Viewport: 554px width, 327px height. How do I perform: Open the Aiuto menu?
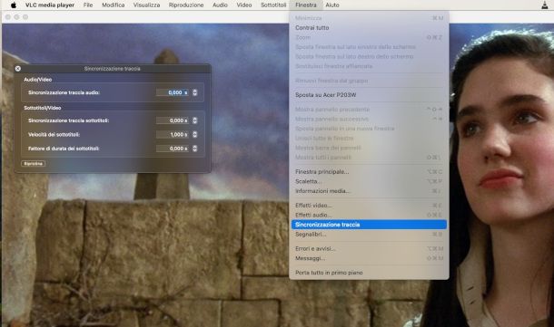click(332, 5)
